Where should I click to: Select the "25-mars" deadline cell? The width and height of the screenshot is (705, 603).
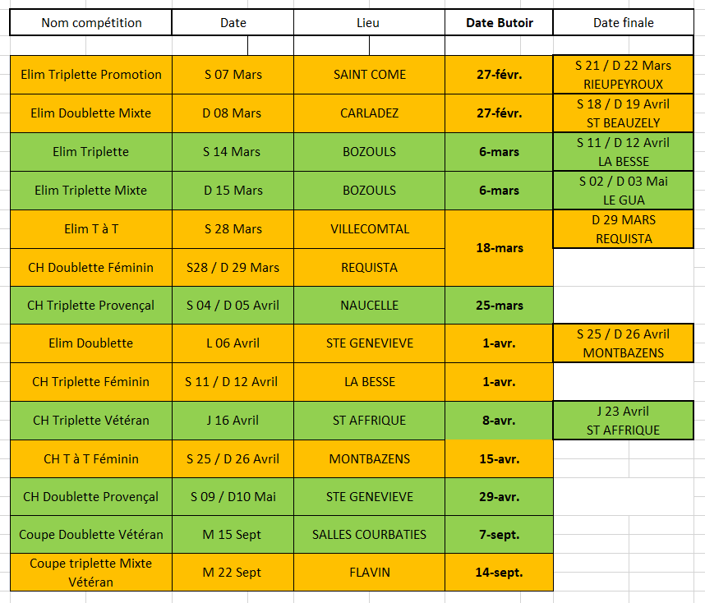click(499, 305)
